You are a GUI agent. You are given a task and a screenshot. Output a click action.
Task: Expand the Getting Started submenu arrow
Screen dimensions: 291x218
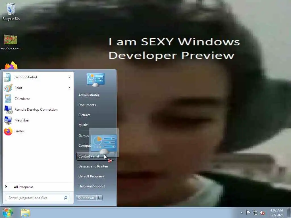[x=69, y=77]
